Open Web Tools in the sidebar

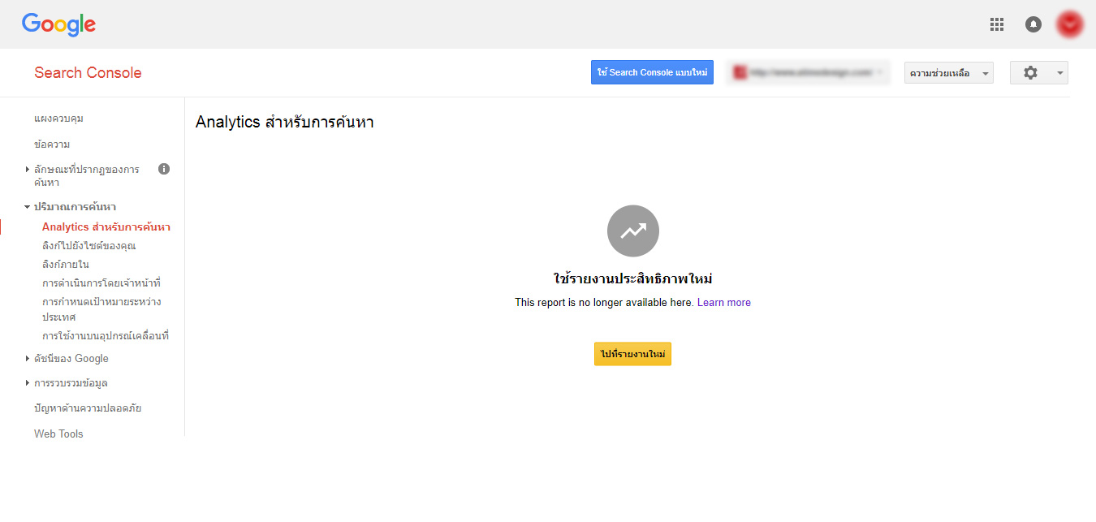58,434
